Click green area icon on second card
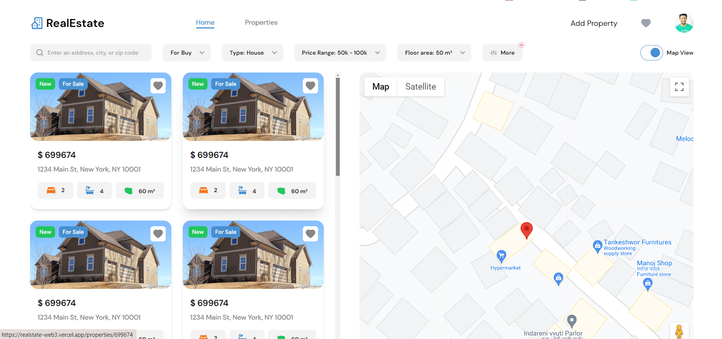The height and width of the screenshot is (339, 722). click(281, 191)
